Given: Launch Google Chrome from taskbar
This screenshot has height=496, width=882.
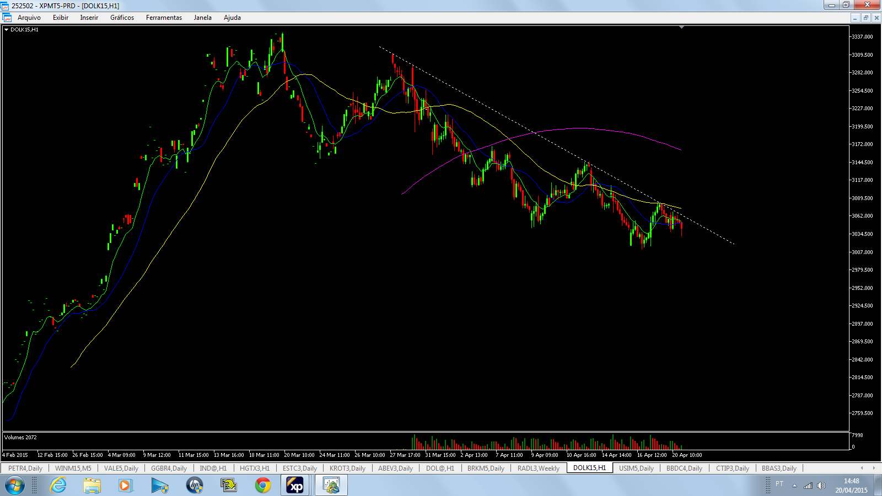Looking at the screenshot, I should coord(263,486).
